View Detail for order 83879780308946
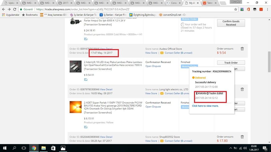The image size is (271, 152). (106, 89)
